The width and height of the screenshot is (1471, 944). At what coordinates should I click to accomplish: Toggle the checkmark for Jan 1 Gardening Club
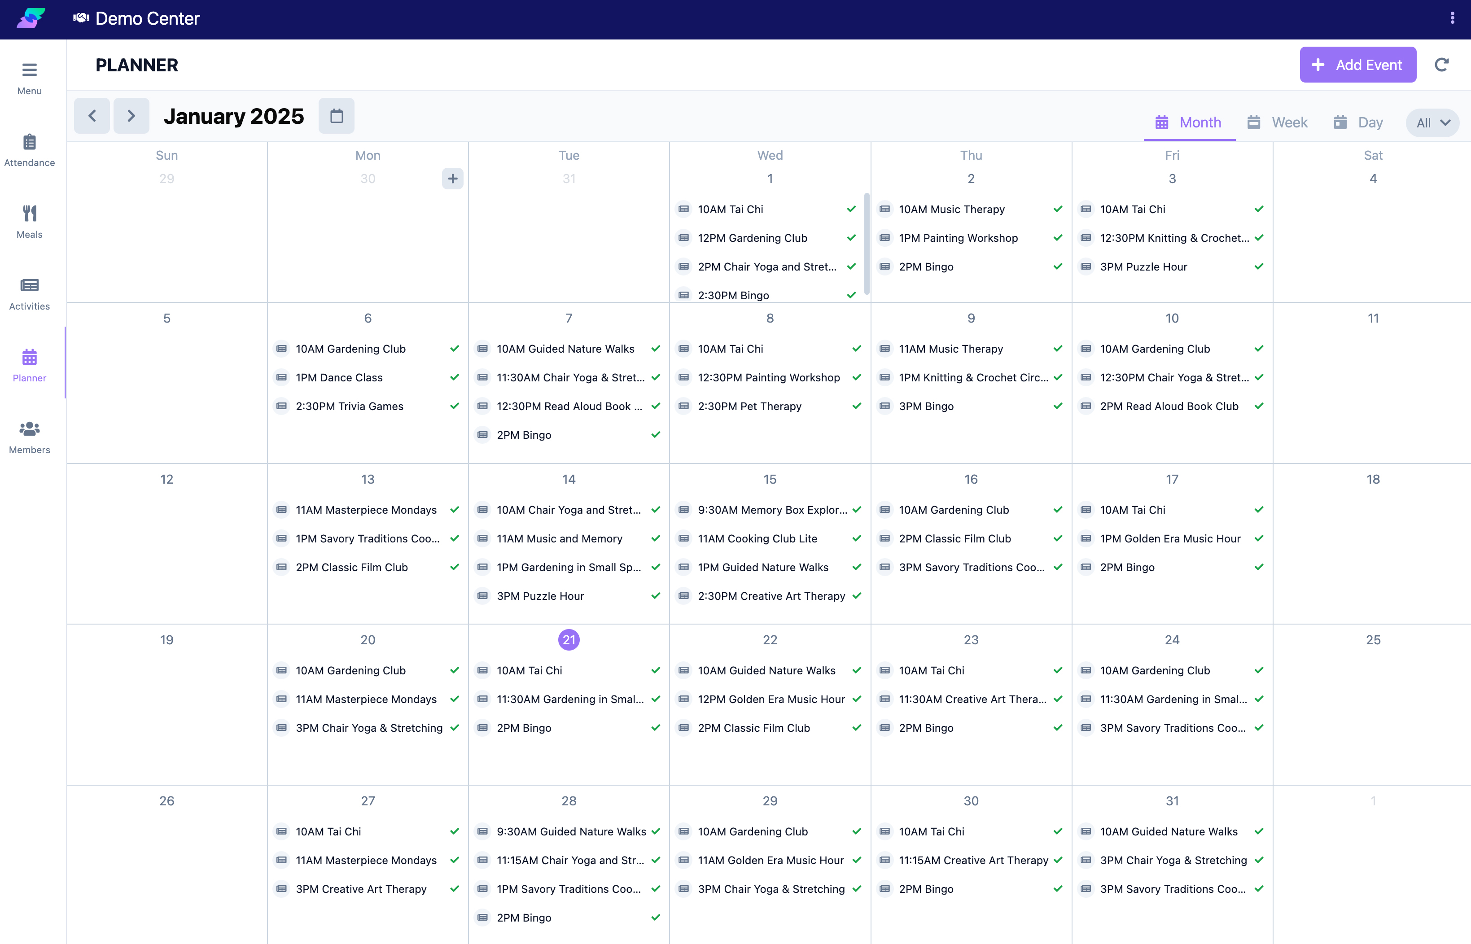851,238
